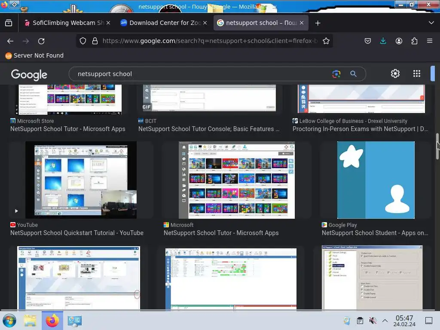
Task: Select the netsupport school Google tab
Action: pyautogui.click(x=261, y=23)
